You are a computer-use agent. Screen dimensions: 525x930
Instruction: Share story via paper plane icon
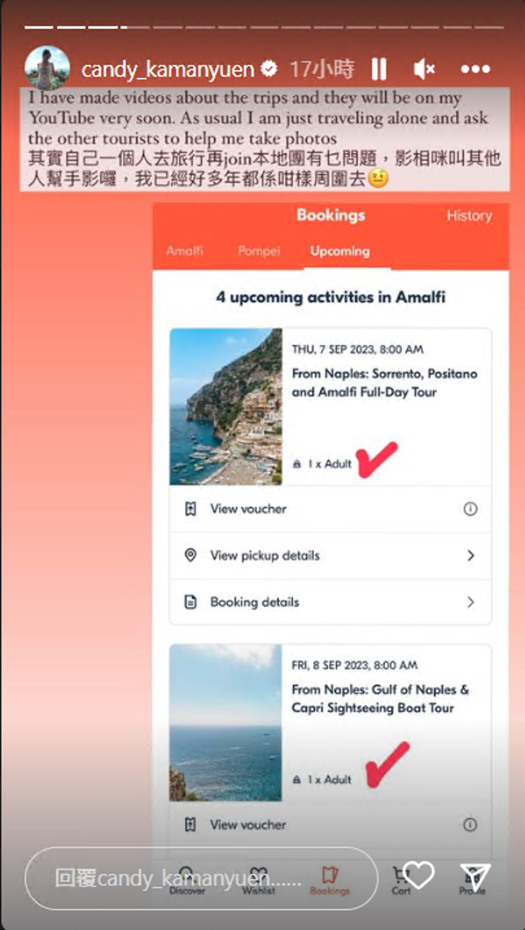point(475,877)
